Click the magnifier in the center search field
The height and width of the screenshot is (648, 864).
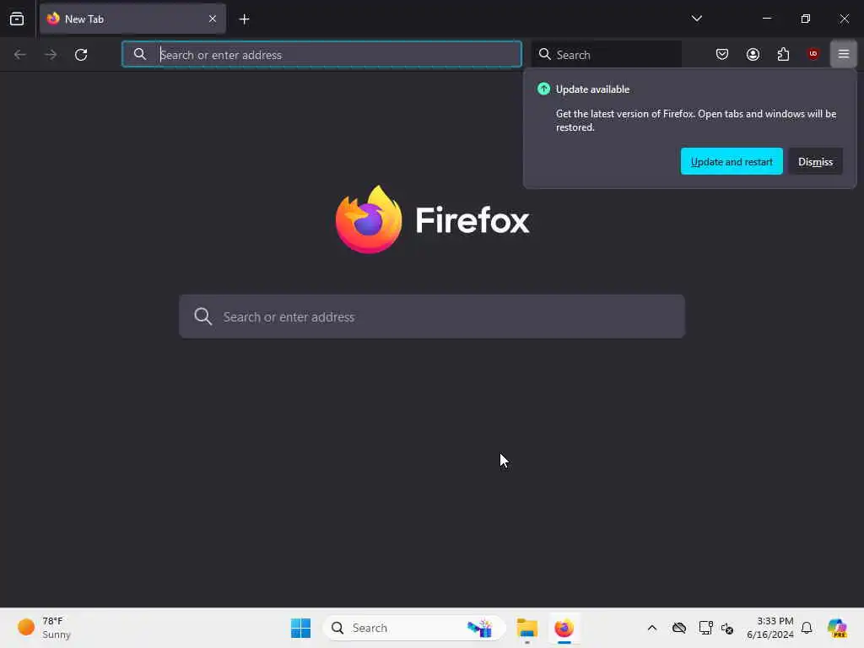coord(202,316)
